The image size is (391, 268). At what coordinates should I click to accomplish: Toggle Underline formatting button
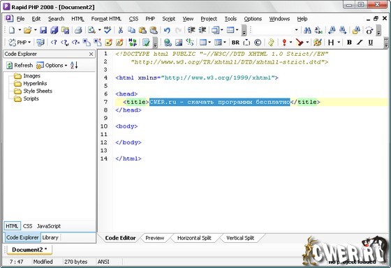[371, 43]
